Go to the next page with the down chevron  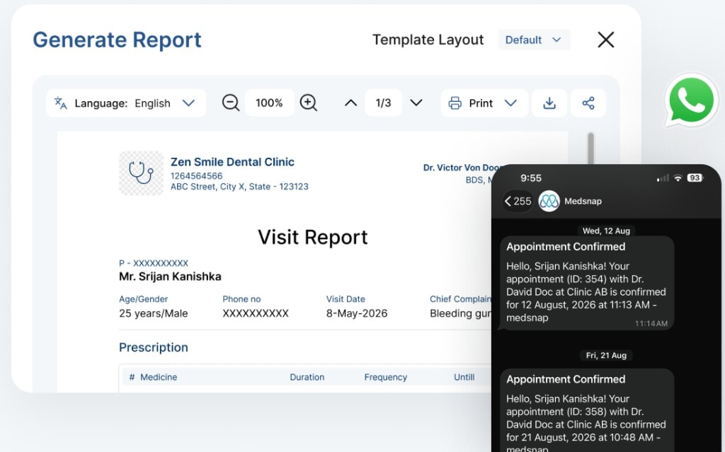tap(416, 103)
